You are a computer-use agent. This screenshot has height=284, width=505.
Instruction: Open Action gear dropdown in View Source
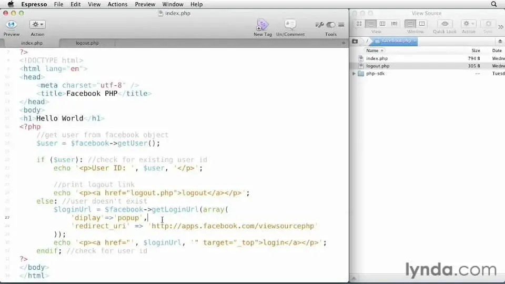coord(468,24)
